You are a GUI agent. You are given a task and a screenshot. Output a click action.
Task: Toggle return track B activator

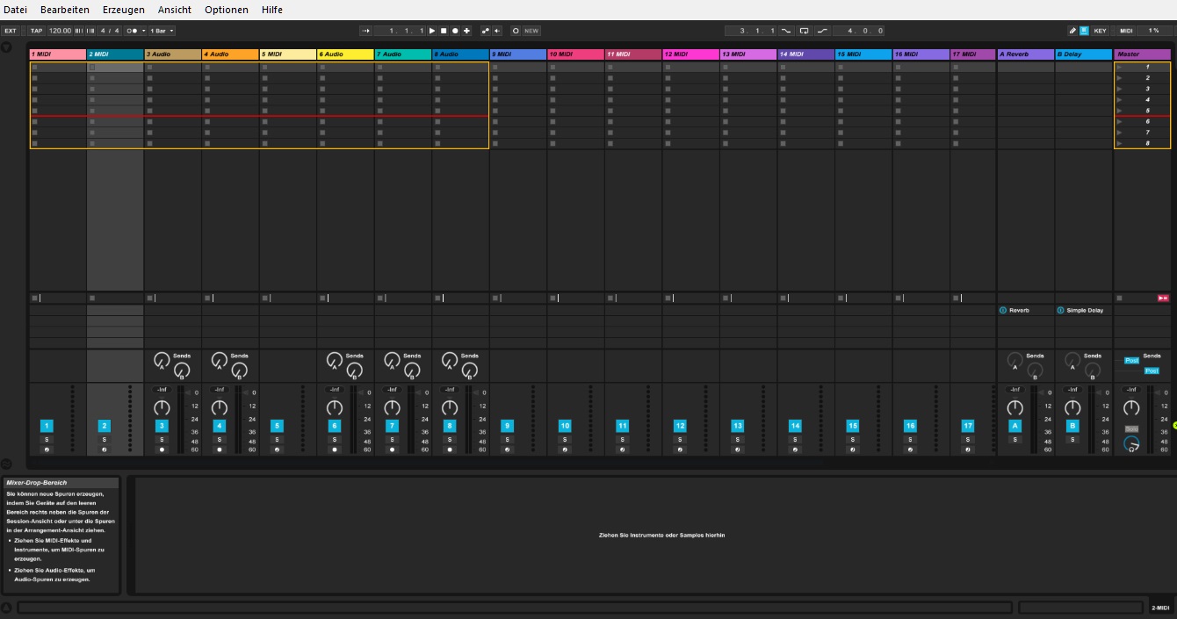(1072, 426)
